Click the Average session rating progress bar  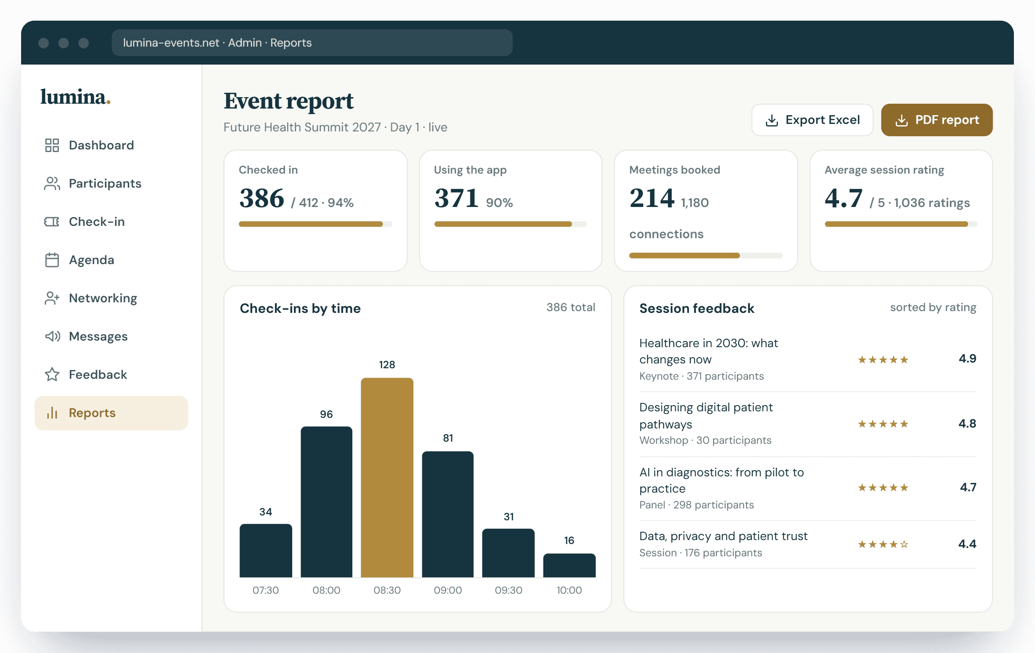(x=901, y=224)
